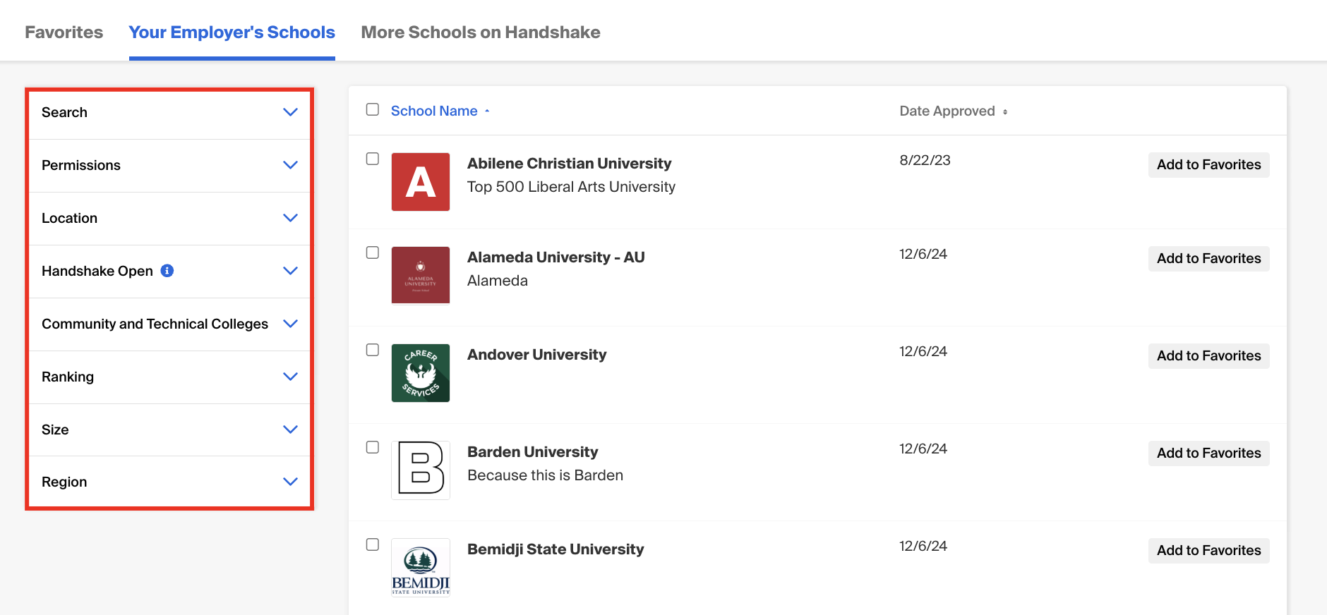Sort by Date Approved column header
Screen dimensions: 1327x615
[947, 111]
